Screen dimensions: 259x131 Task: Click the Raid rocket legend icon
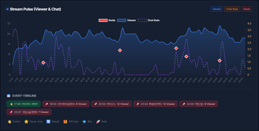(x=98, y=122)
